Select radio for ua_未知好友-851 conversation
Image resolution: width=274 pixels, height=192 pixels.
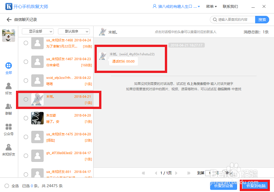tap(26, 174)
